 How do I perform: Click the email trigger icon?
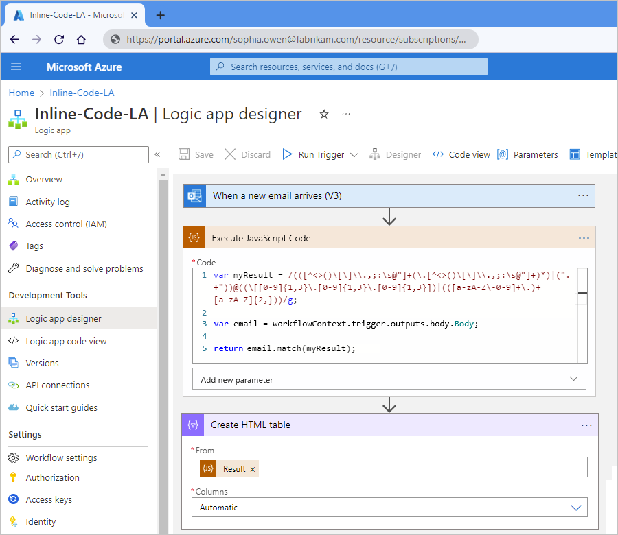[193, 195]
